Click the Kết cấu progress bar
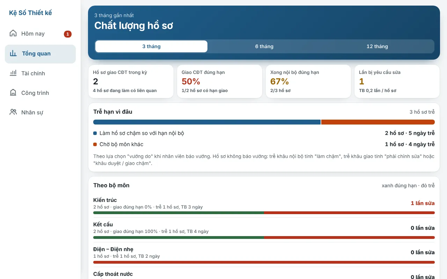Viewport: 447px width, 279px height. (264, 237)
